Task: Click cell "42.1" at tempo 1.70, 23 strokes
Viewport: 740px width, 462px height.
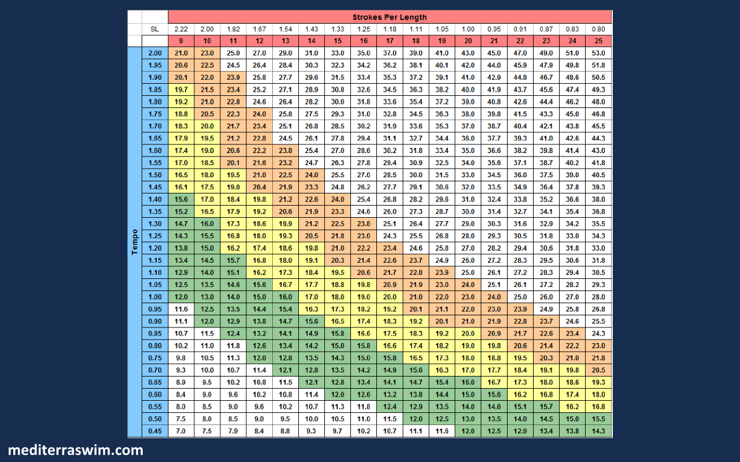Action: (x=546, y=126)
